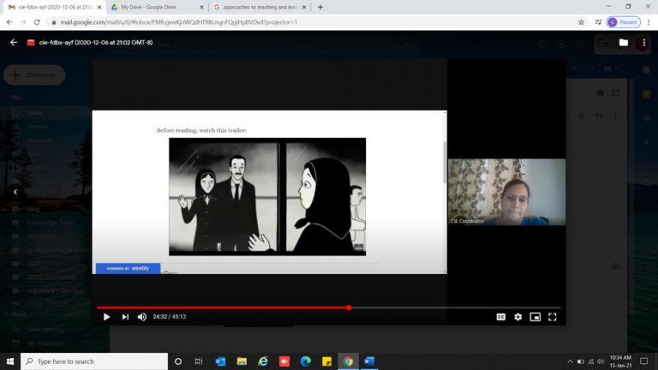Image resolution: width=658 pixels, height=370 pixels.
Task: Check battery status tray icon
Action: click(x=580, y=361)
